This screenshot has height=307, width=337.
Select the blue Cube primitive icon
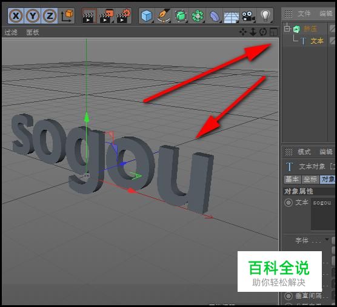click(x=147, y=16)
